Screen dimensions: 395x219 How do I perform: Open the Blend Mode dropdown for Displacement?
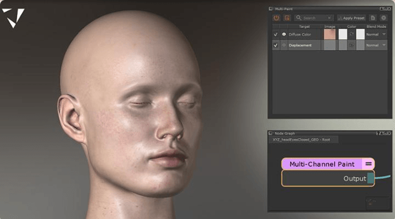coord(376,45)
